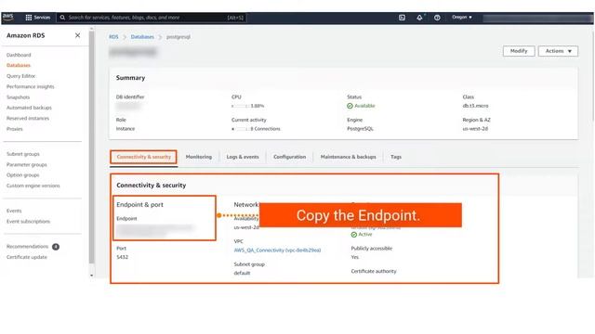Viewport: 595px width, 334px height.
Task: Switch to the Maintenance & backups tab
Action: [349, 157]
